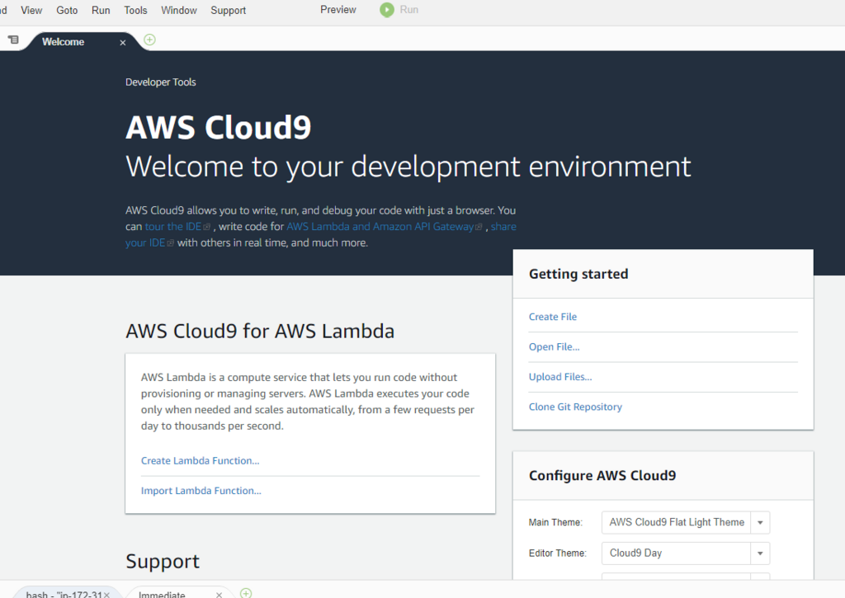Click the 'Developer Tools' label
Viewport: 845px width, 598px height.
point(161,82)
